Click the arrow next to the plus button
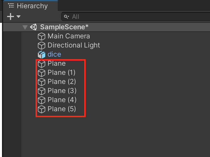210x157 pixels. pos(18,17)
